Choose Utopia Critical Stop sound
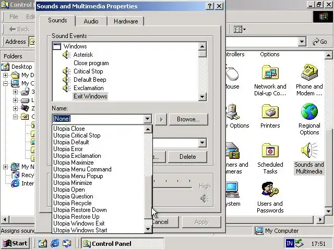 tap(98, 135)
